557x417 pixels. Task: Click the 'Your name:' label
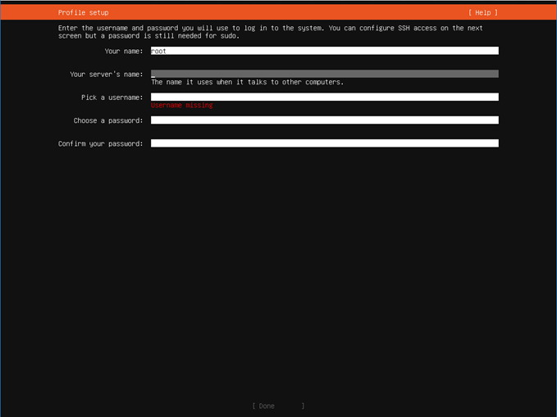pyautogui.click(x=123, y=51)
